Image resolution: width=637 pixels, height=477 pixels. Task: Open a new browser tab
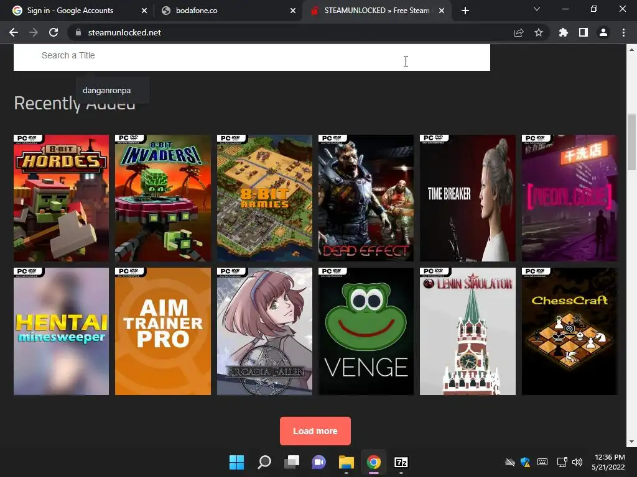pyautogui.click(x=465, y=11)
